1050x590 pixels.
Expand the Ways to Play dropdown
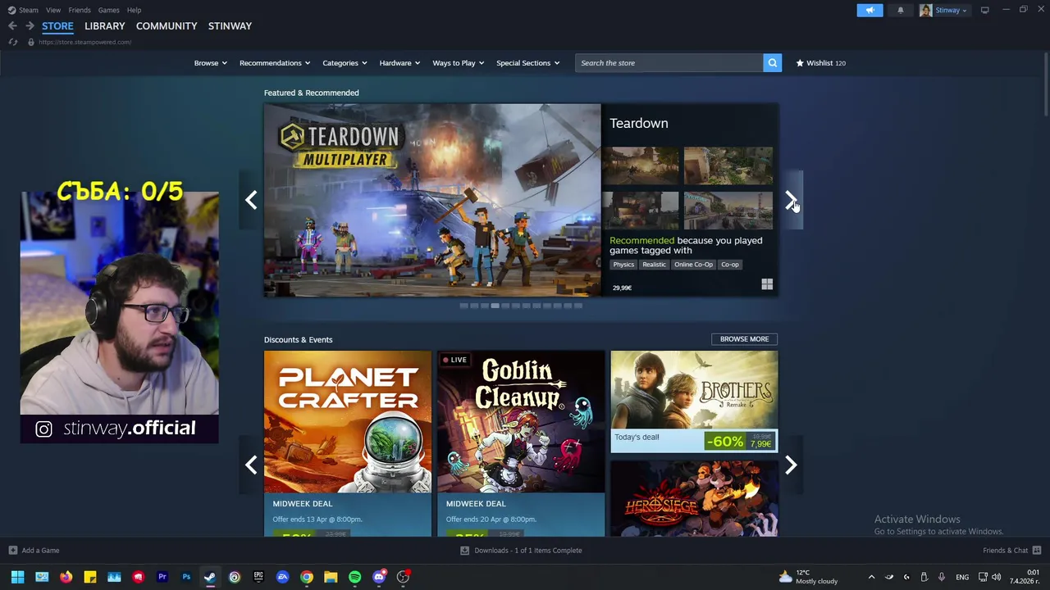point(459,63)
